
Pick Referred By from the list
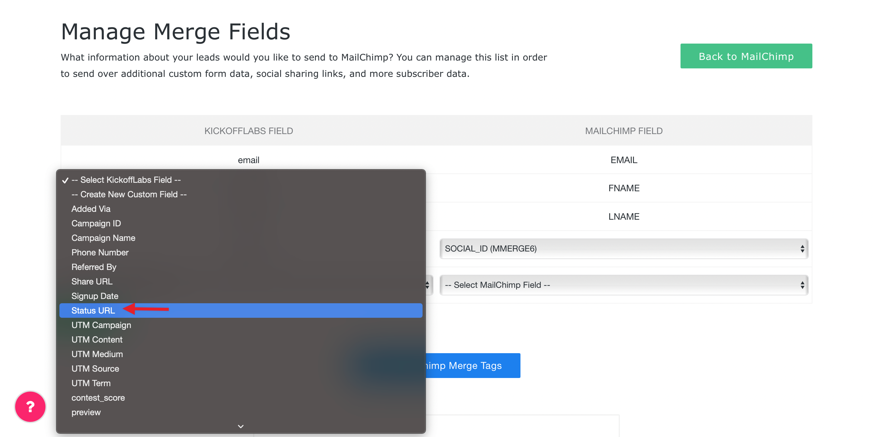click(241, 267)
